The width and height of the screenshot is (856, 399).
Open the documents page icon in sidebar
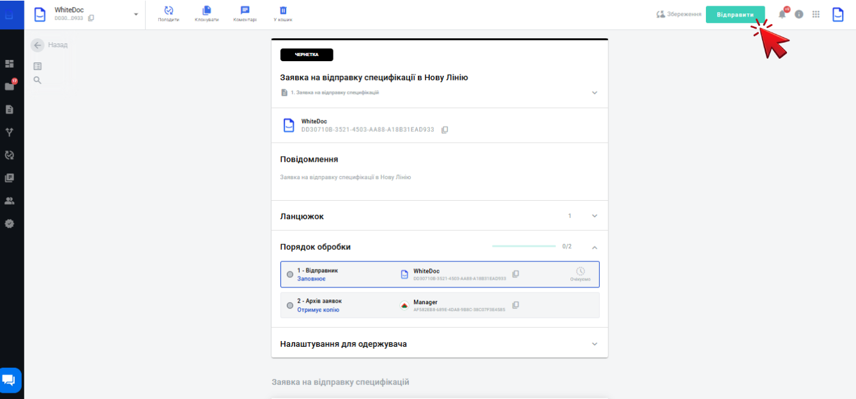(10, 109)
